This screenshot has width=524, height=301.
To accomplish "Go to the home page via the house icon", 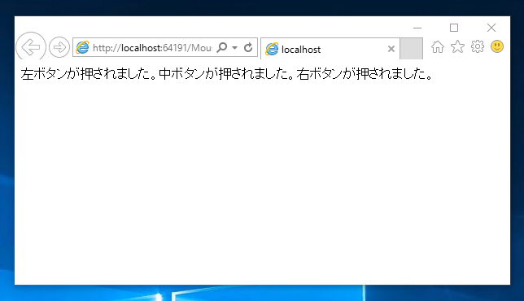I will click(438, 46).
